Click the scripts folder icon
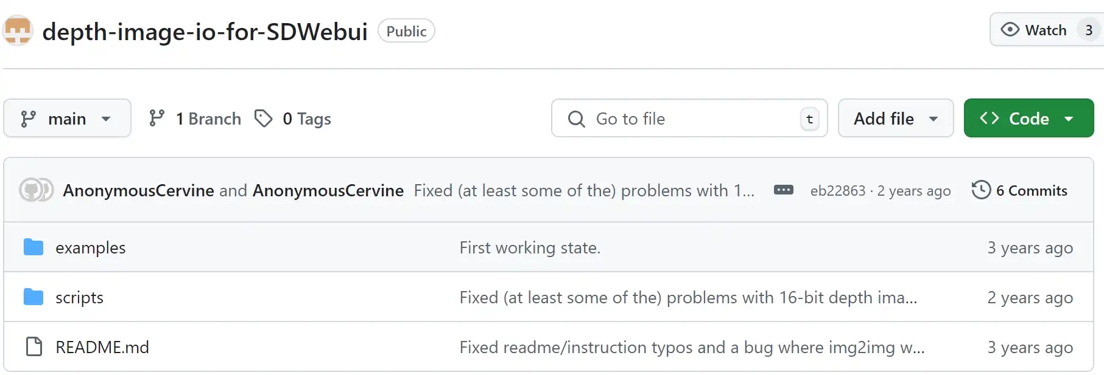Image resolution: width=1104 pixels, height=375 pixels. point(33,297)
